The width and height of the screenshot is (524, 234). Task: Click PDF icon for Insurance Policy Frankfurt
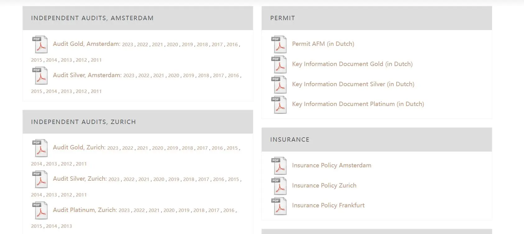(x=279, y=206)
